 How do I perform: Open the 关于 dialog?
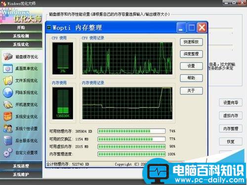191,91
